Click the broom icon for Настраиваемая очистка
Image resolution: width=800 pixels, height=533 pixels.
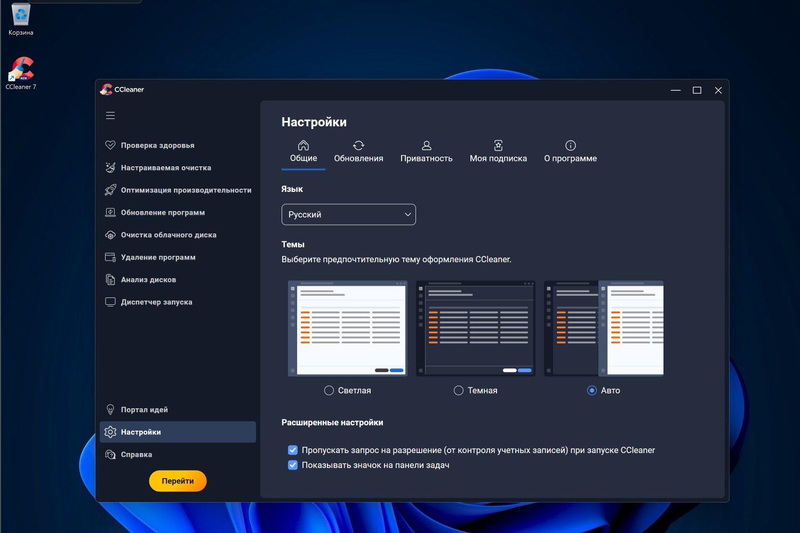[x=110, y=167]
